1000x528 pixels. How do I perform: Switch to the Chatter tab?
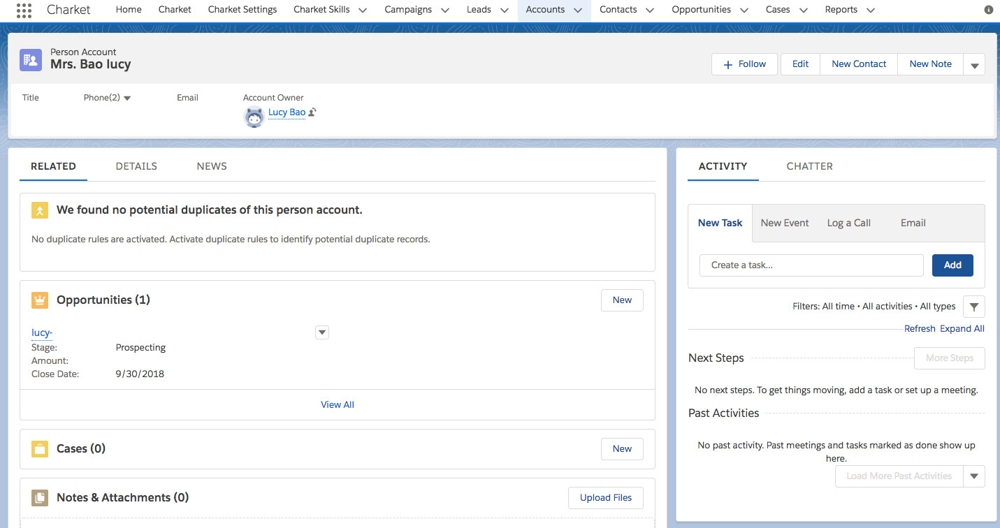[809, 166]
